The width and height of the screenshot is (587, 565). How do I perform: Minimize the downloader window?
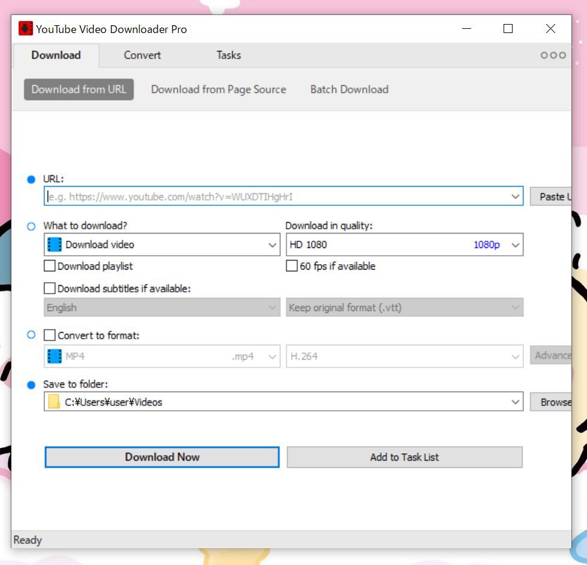(x=466, y=28)
